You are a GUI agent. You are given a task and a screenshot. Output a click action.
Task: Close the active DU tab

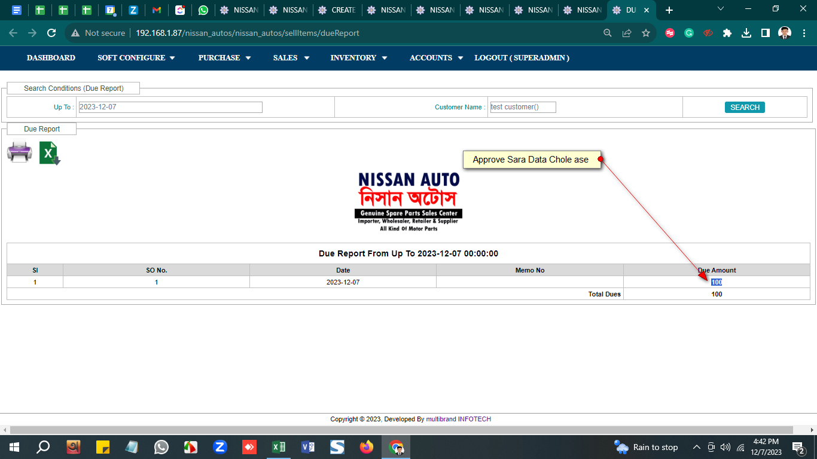(x=646, y=10)
